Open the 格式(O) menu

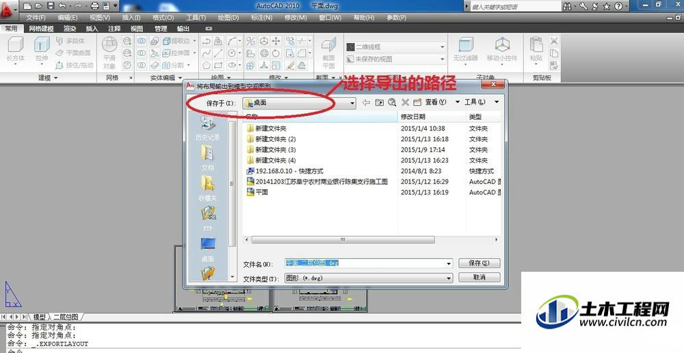click(163, 18)
